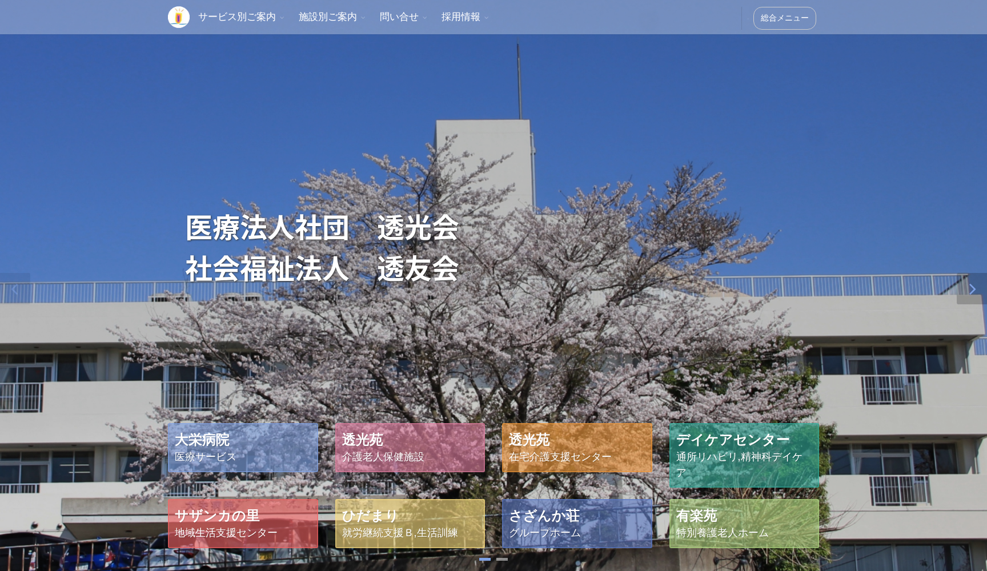987x571 pixels.
Task: Open the 採用情報 dropdown chevron
Action: point(486,18)
